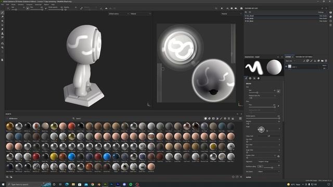This screenshot has width=333, height=187.
Task: Add an effect to the layer
Action: point(304,61)
